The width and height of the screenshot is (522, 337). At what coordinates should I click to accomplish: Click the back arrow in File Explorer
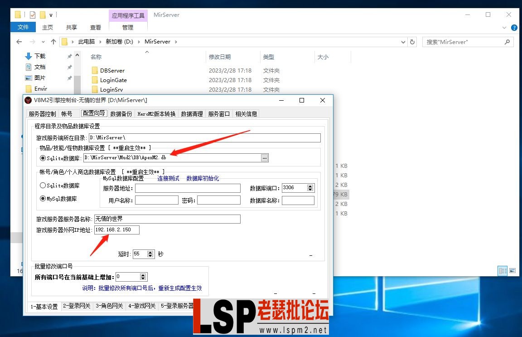click(19, 41)
